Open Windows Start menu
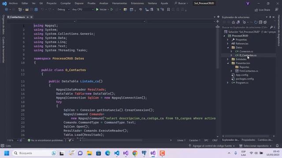The width and height of the screenshot is (282, 158). [7, 153]
